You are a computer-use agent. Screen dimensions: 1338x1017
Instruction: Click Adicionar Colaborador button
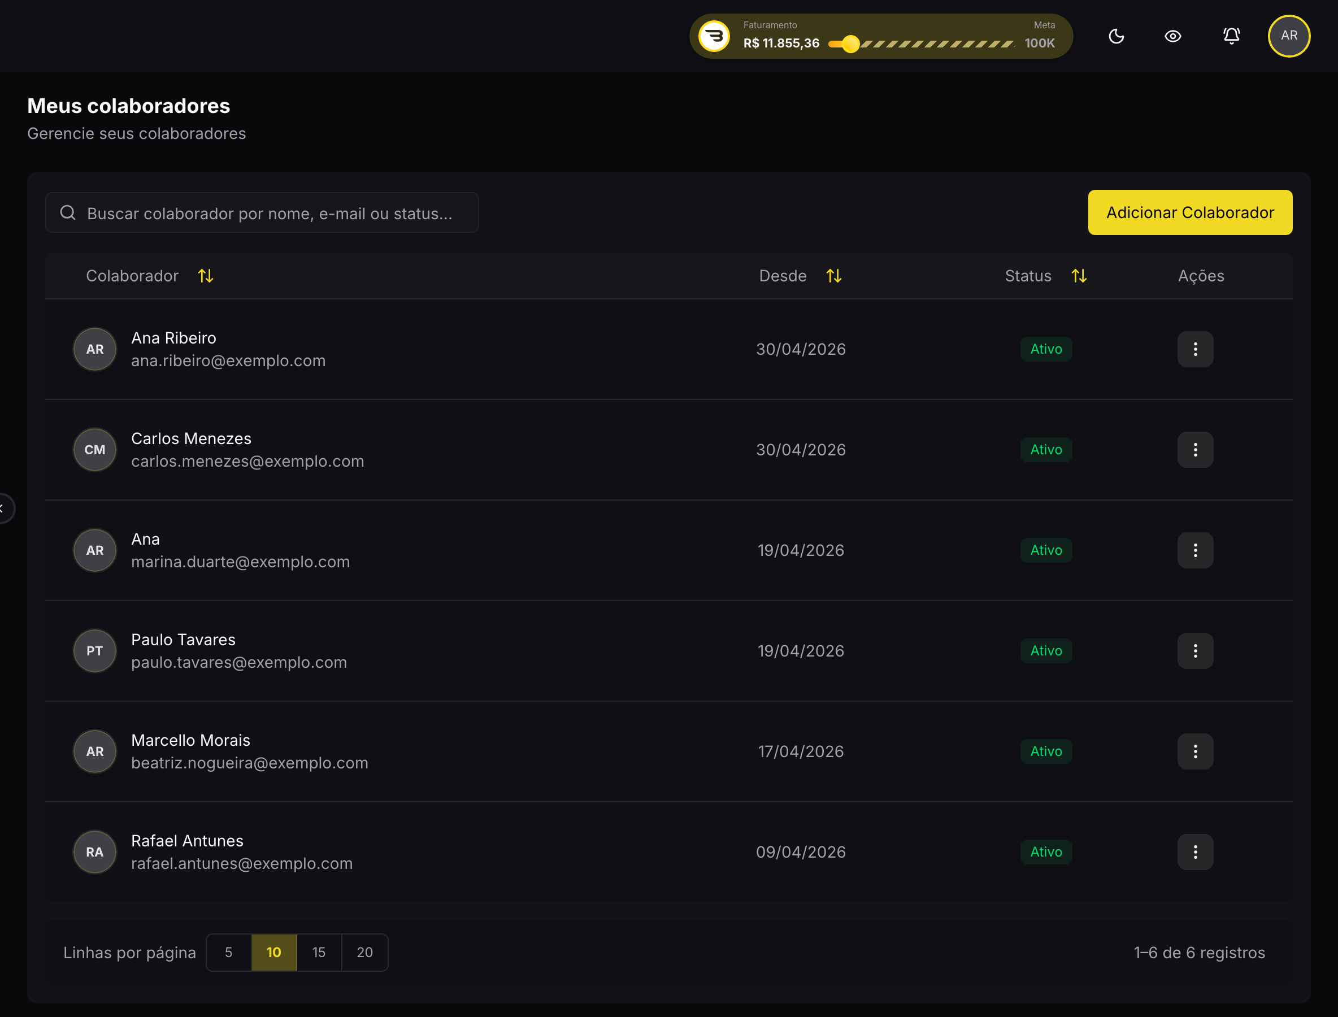pyautogui.click(x=1189, y=212)
